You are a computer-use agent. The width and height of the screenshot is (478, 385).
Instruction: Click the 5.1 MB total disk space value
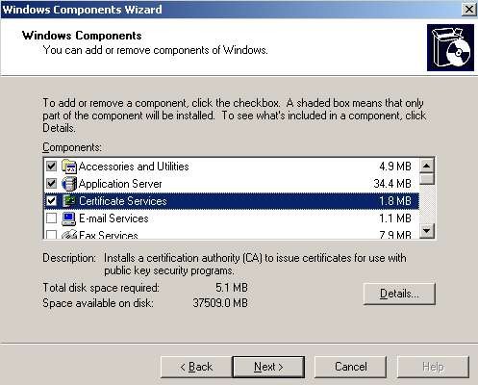(232, 287)
